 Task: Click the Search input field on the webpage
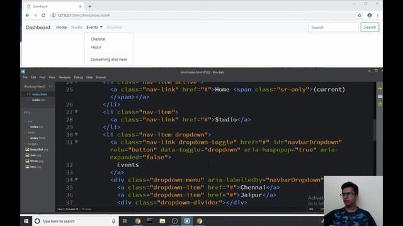tap(333, 27)
